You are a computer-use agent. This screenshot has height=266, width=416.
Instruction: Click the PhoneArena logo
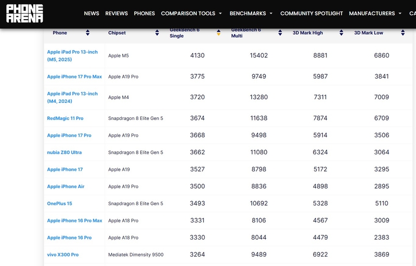24,14
